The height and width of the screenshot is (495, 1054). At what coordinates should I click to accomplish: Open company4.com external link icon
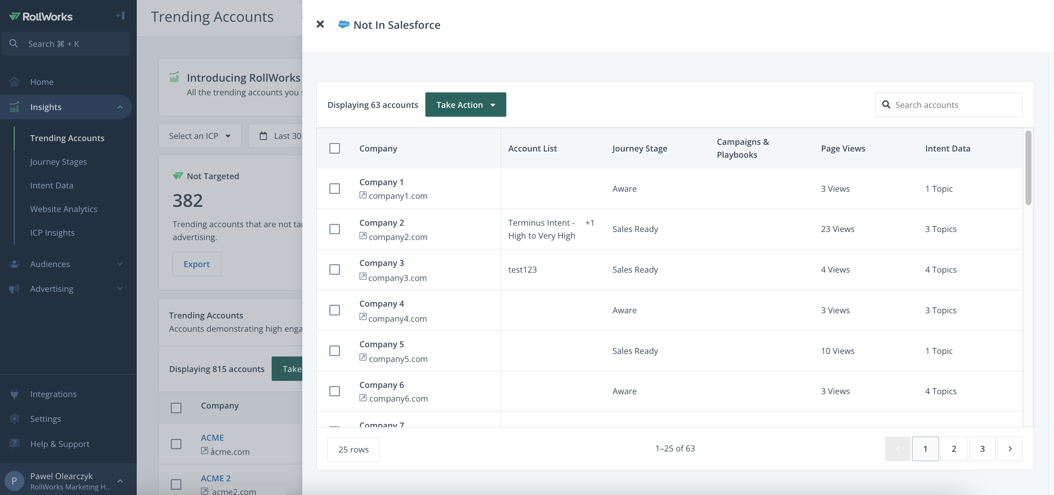click(363, 317)
